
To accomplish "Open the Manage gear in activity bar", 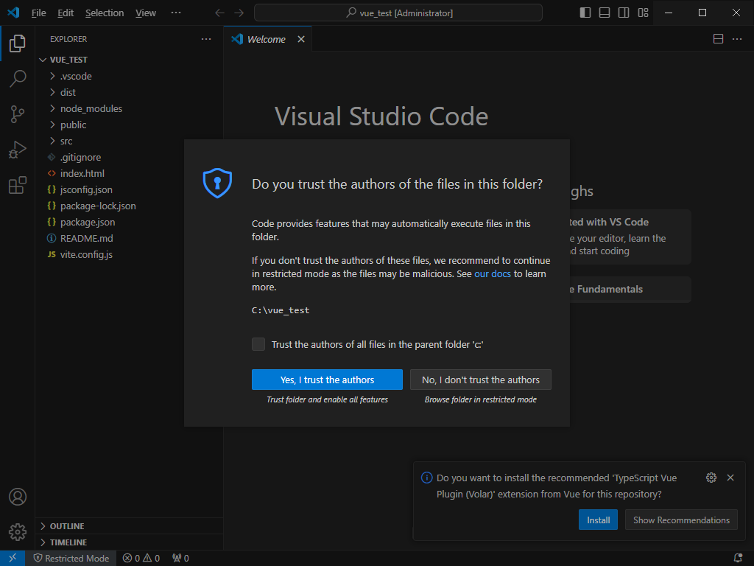I will (x=18, y=532).
